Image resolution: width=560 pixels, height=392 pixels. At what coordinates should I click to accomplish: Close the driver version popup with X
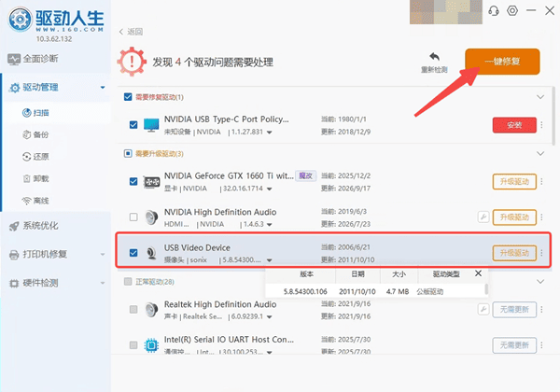[x=478, y=273]
